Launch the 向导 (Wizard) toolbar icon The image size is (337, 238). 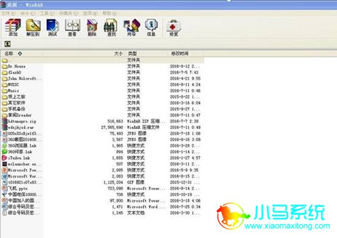[x=131, y=27]
